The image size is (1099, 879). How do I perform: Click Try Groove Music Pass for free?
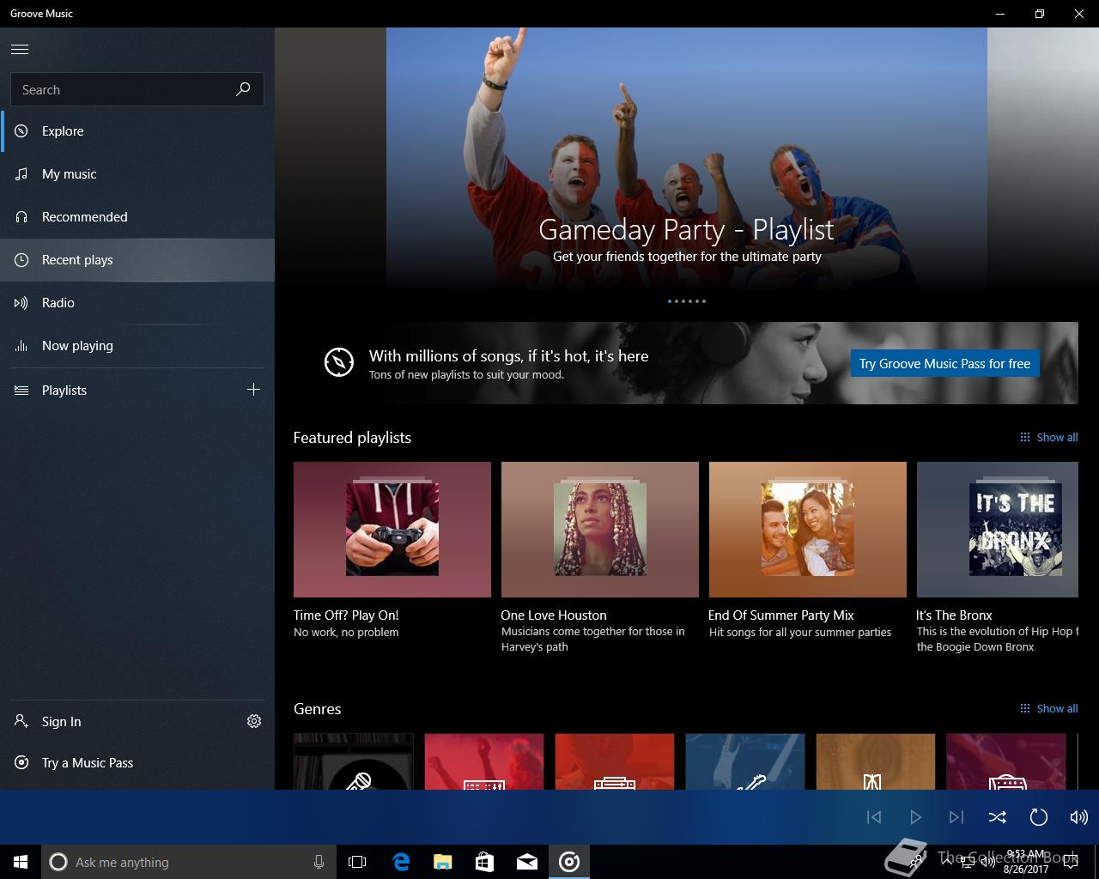click(x=944, y=363)
